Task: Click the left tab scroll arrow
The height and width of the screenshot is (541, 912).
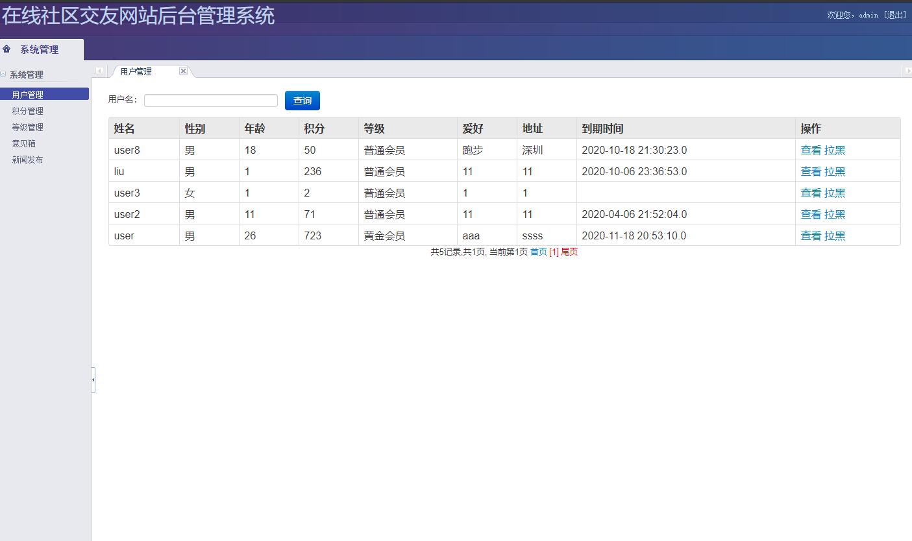Action: 99,71
